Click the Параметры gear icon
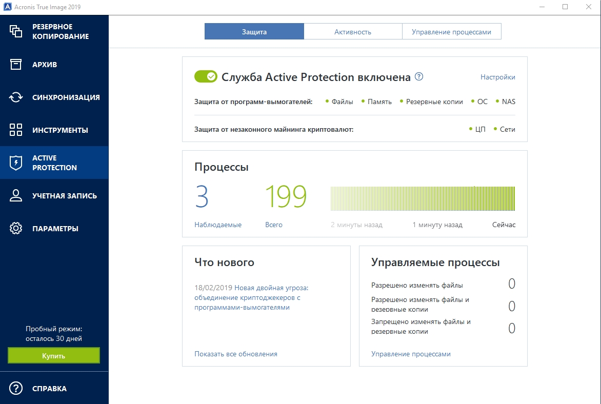The height and width of the screenshot is (404, 601). pos(16,229)
